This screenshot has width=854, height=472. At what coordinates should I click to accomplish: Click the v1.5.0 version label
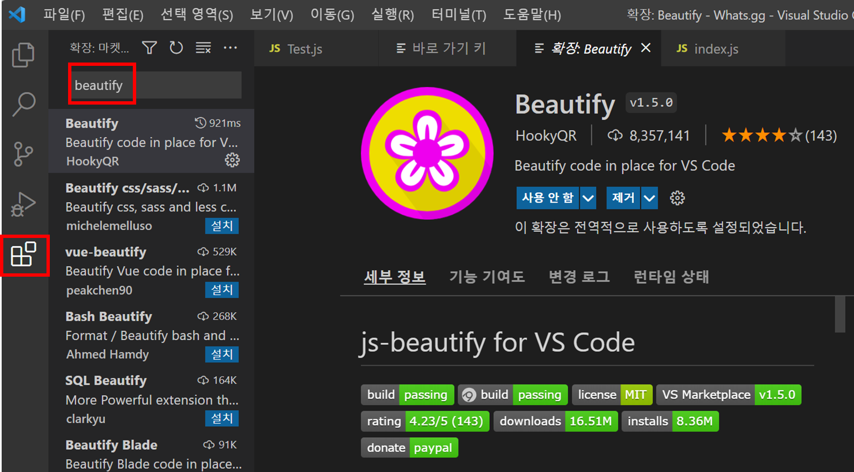(651, 102)
